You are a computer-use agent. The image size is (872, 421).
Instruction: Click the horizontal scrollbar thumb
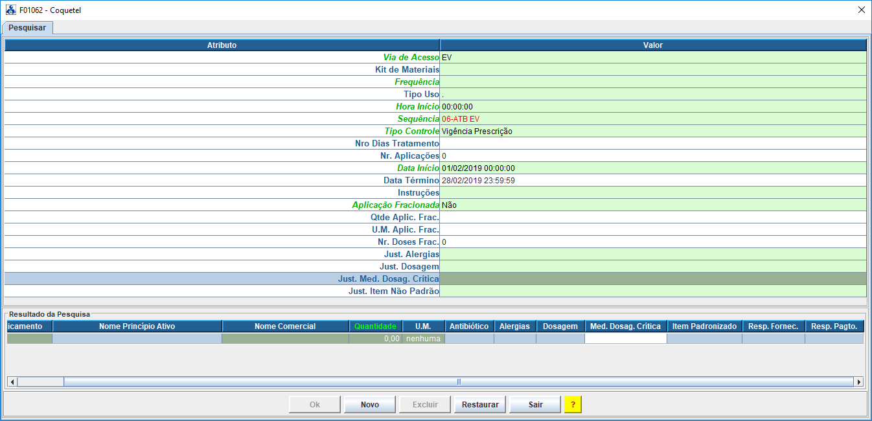(459, 381)
